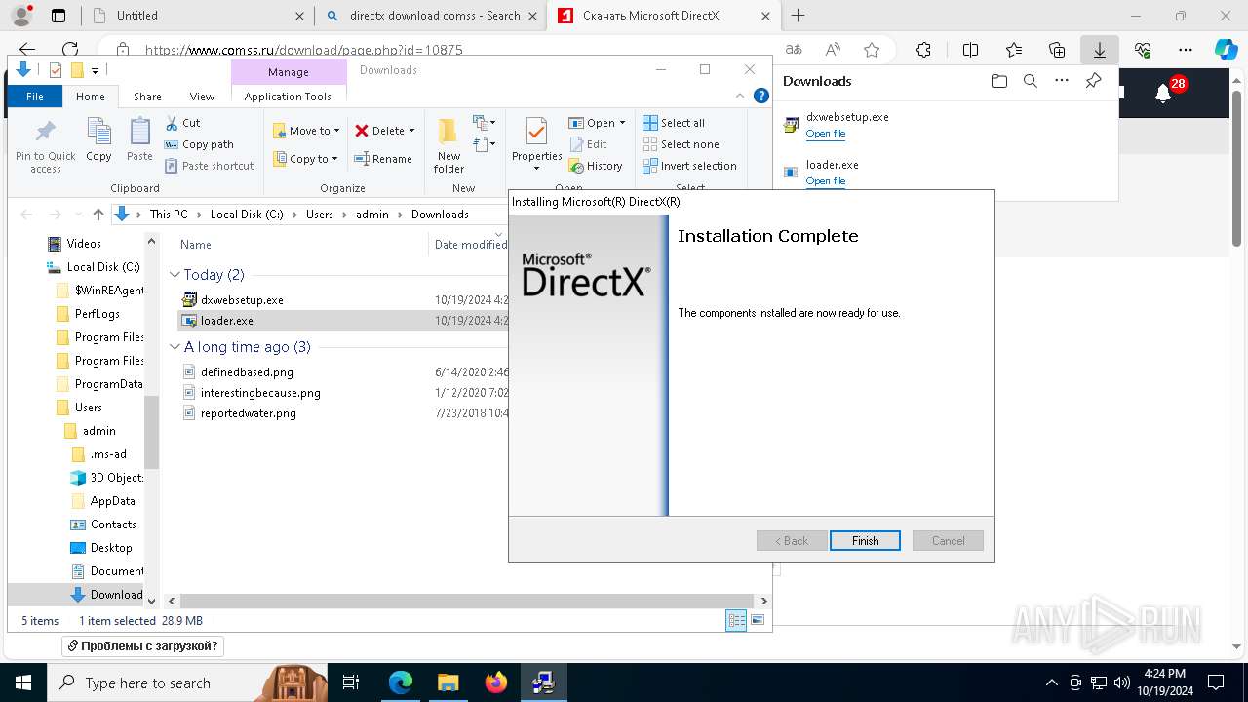Select reportedwater.png in the file list
Image resolution: width=1248 pixels, height=702 pixels.
coord(248,413)
